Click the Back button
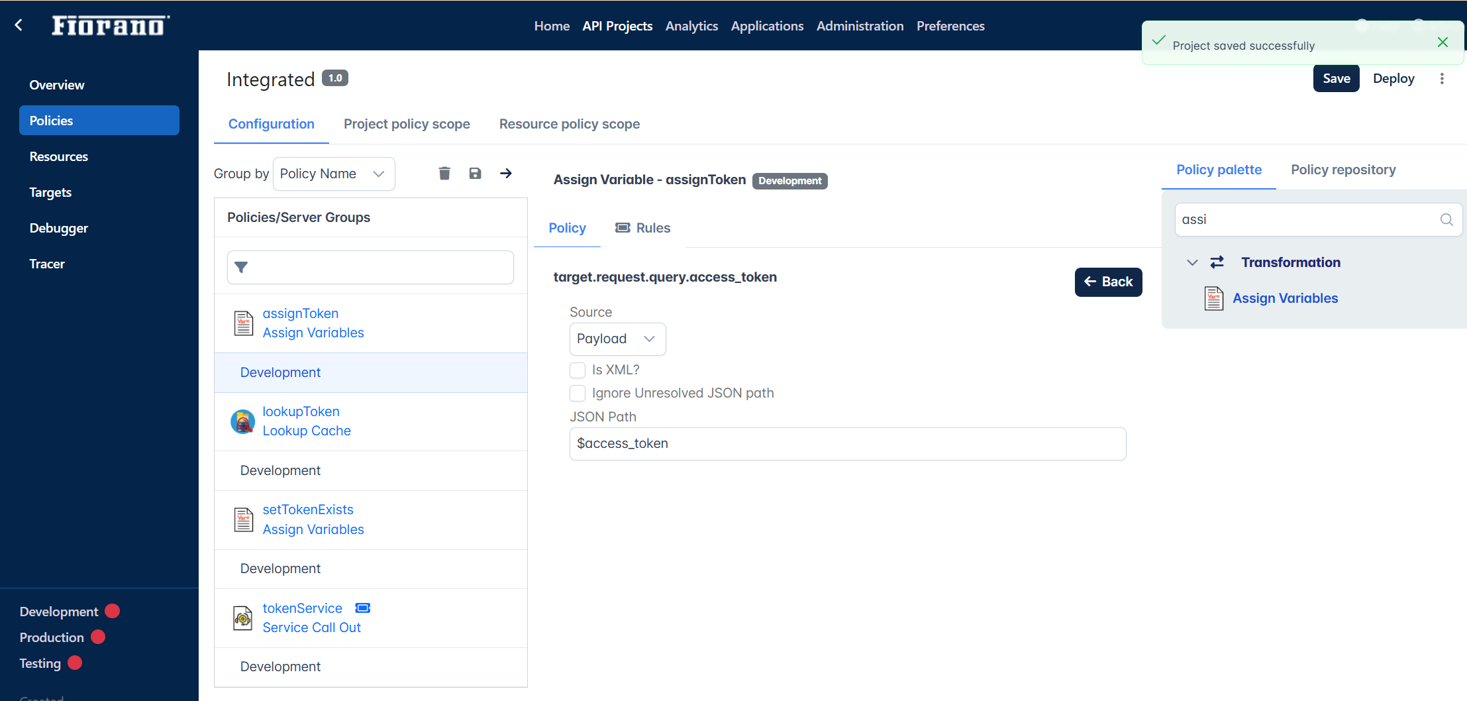This screenshot has height=701, width=1467. tap(1109, 282)
